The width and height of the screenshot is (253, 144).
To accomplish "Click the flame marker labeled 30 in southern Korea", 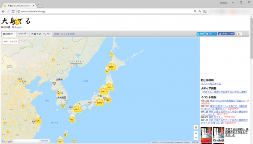I will 63,105.
